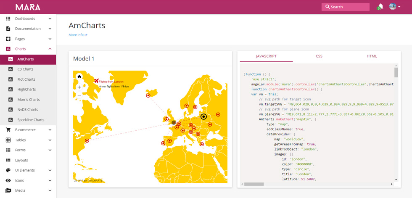Click the Documentation file icon
The width and height of the screenshot is (412, 198).
tap(8, 29)
